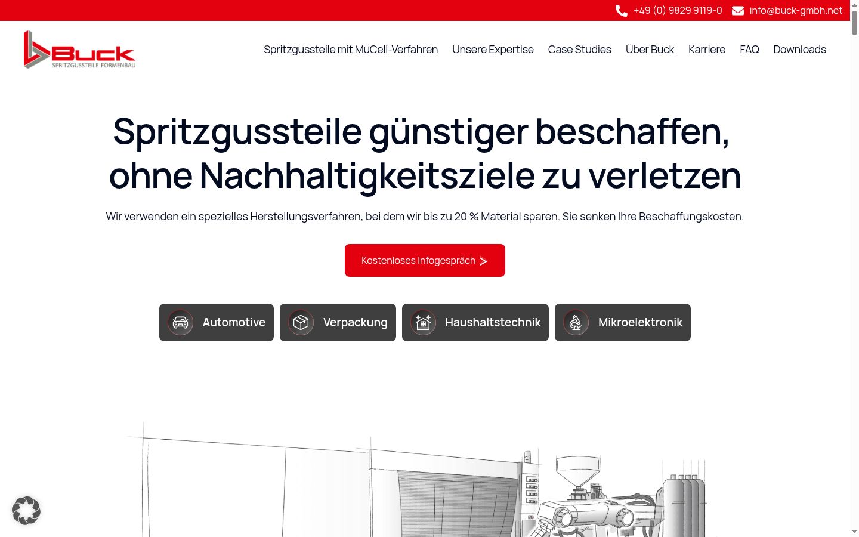The height and width of the screenshot is (537, 859).
Task: Click the car icon on Automotive
Action: (180, 323)
